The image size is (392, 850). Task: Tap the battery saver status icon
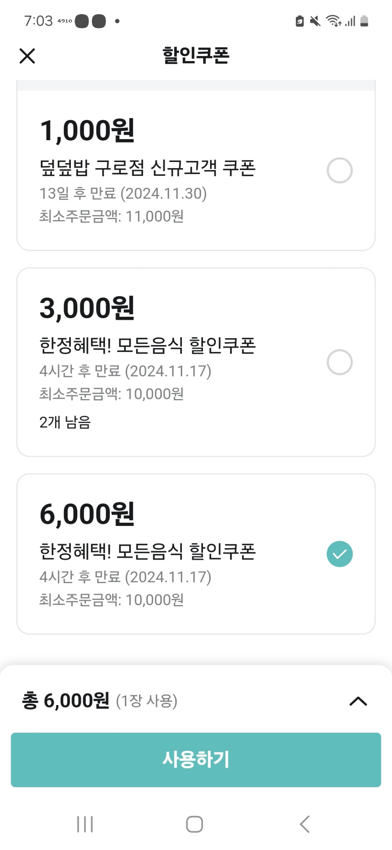(300, 21)
